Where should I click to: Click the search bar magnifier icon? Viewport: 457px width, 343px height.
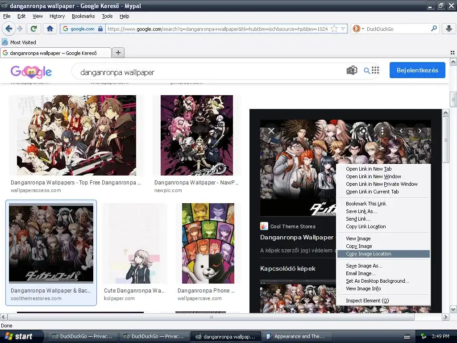coord(434,29)
